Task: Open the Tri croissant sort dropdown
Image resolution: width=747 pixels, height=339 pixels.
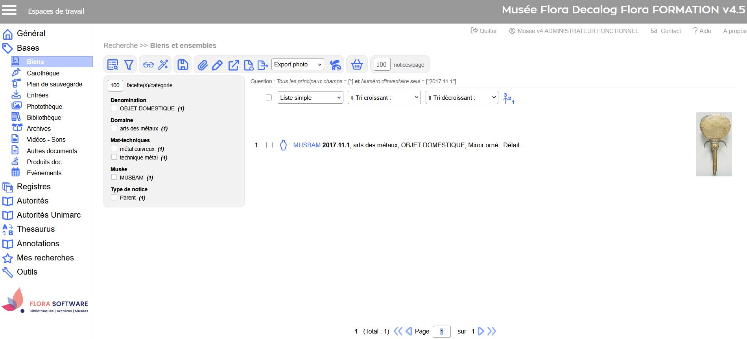Action: pos(384,97)
